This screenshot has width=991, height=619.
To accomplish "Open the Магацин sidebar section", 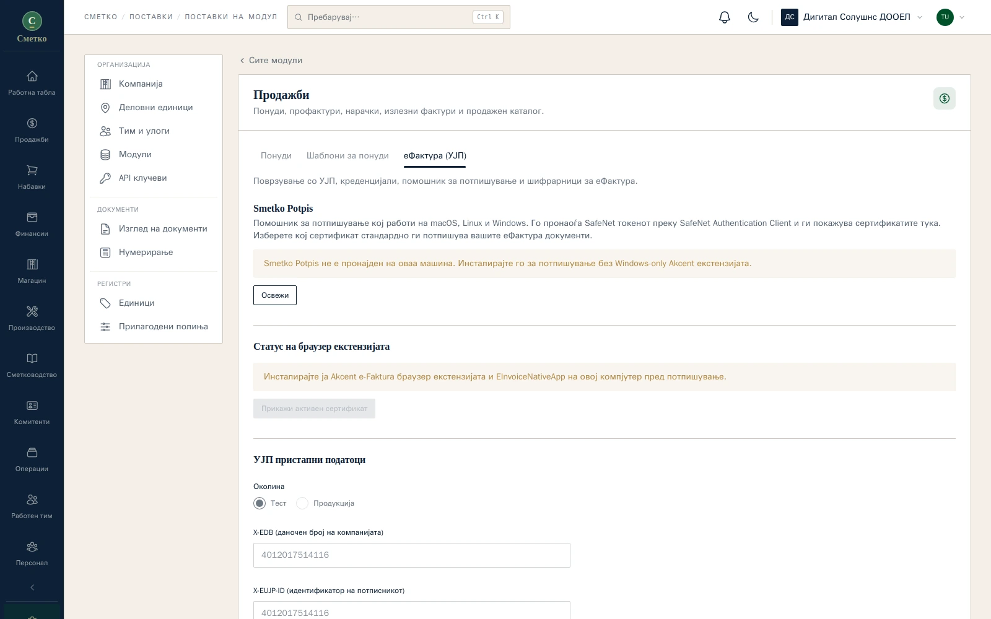I will tap(32, 272).
